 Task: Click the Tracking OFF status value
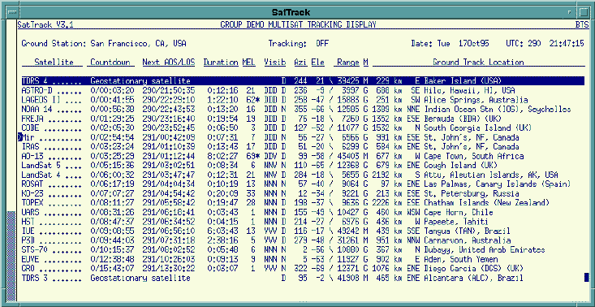pos(322,44)
